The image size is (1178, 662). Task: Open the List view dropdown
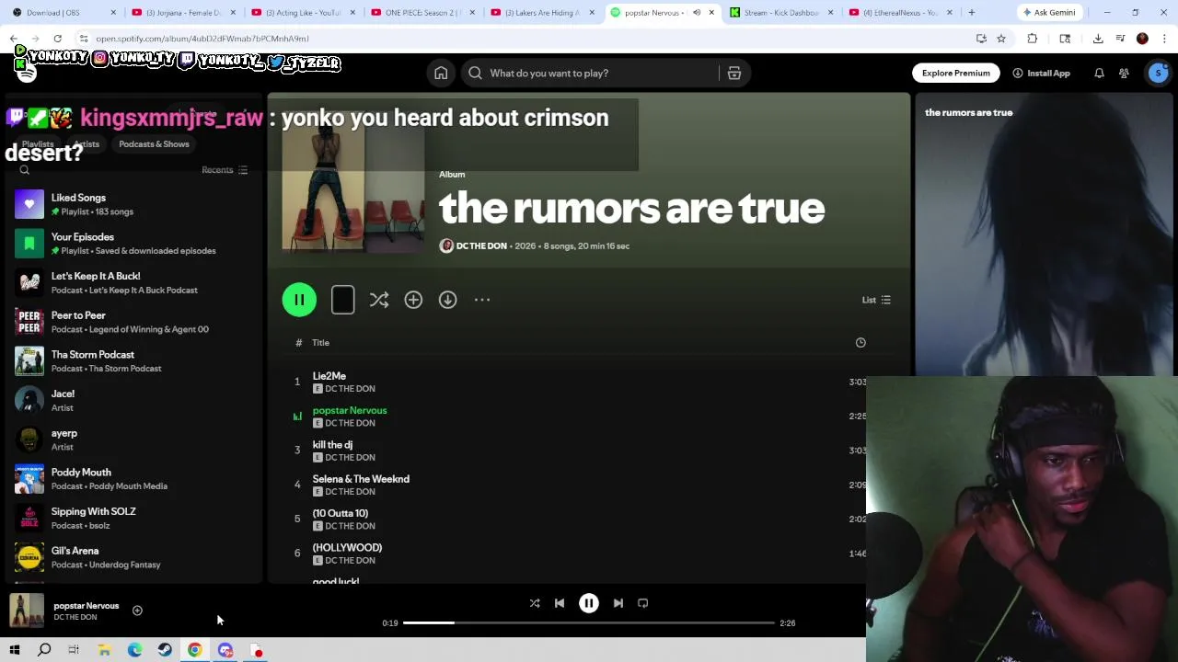tap(876, 300)
